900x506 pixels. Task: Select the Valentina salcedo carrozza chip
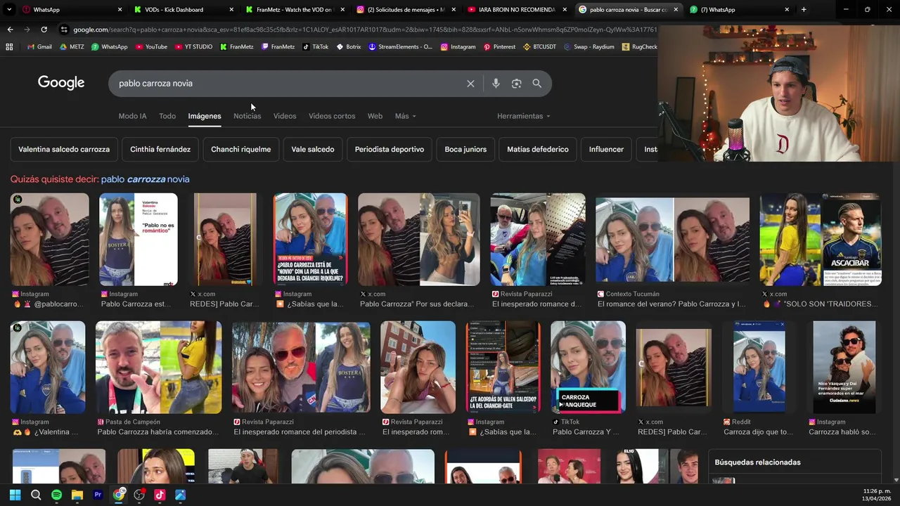(x=64, y=149)
